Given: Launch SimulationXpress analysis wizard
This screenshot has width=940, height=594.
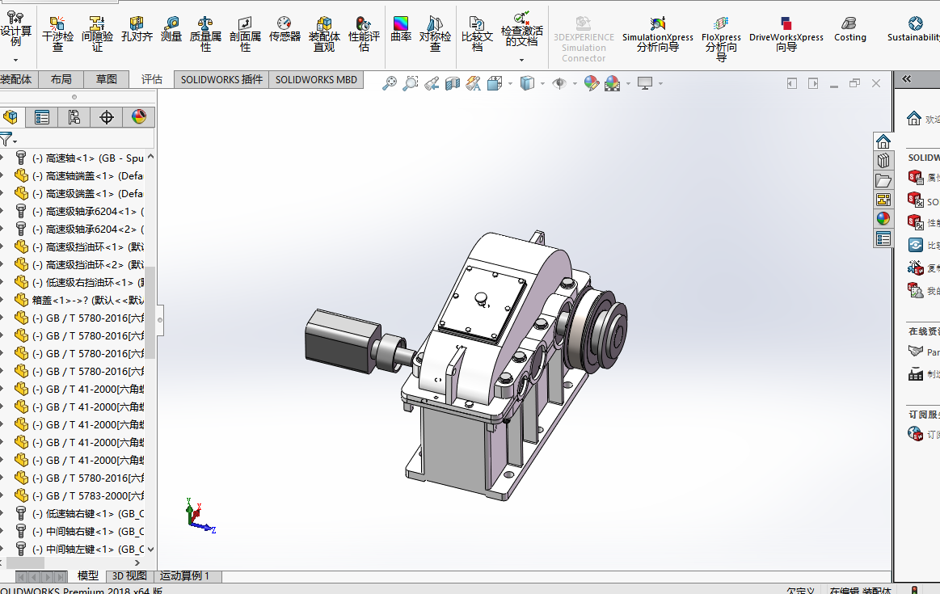Looking at the screenshot, I should tap(658, 35).
